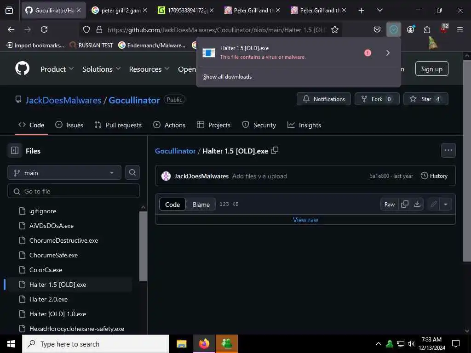Click the search files magnifier button
The height and width of the screenshot is (353, 471).
click(132, 172)
